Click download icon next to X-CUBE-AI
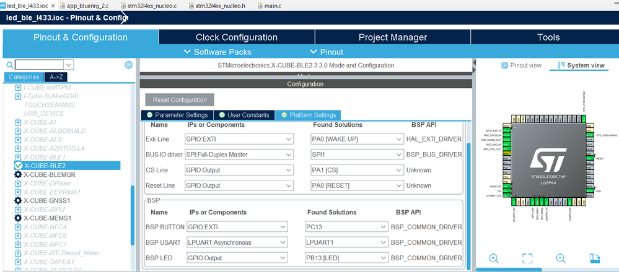Screen dimensions: 619x272 (x=18, y=122)
